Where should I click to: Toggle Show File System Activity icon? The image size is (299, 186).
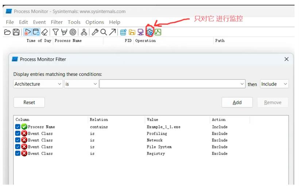coord(132,32)
